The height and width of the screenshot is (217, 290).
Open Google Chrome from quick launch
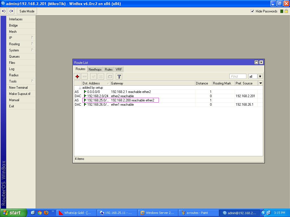coord(40,213)
